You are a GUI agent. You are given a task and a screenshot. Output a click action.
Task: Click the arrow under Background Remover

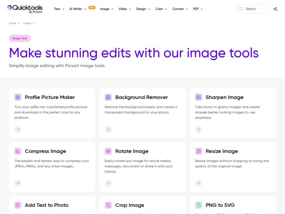click(108, 129)
